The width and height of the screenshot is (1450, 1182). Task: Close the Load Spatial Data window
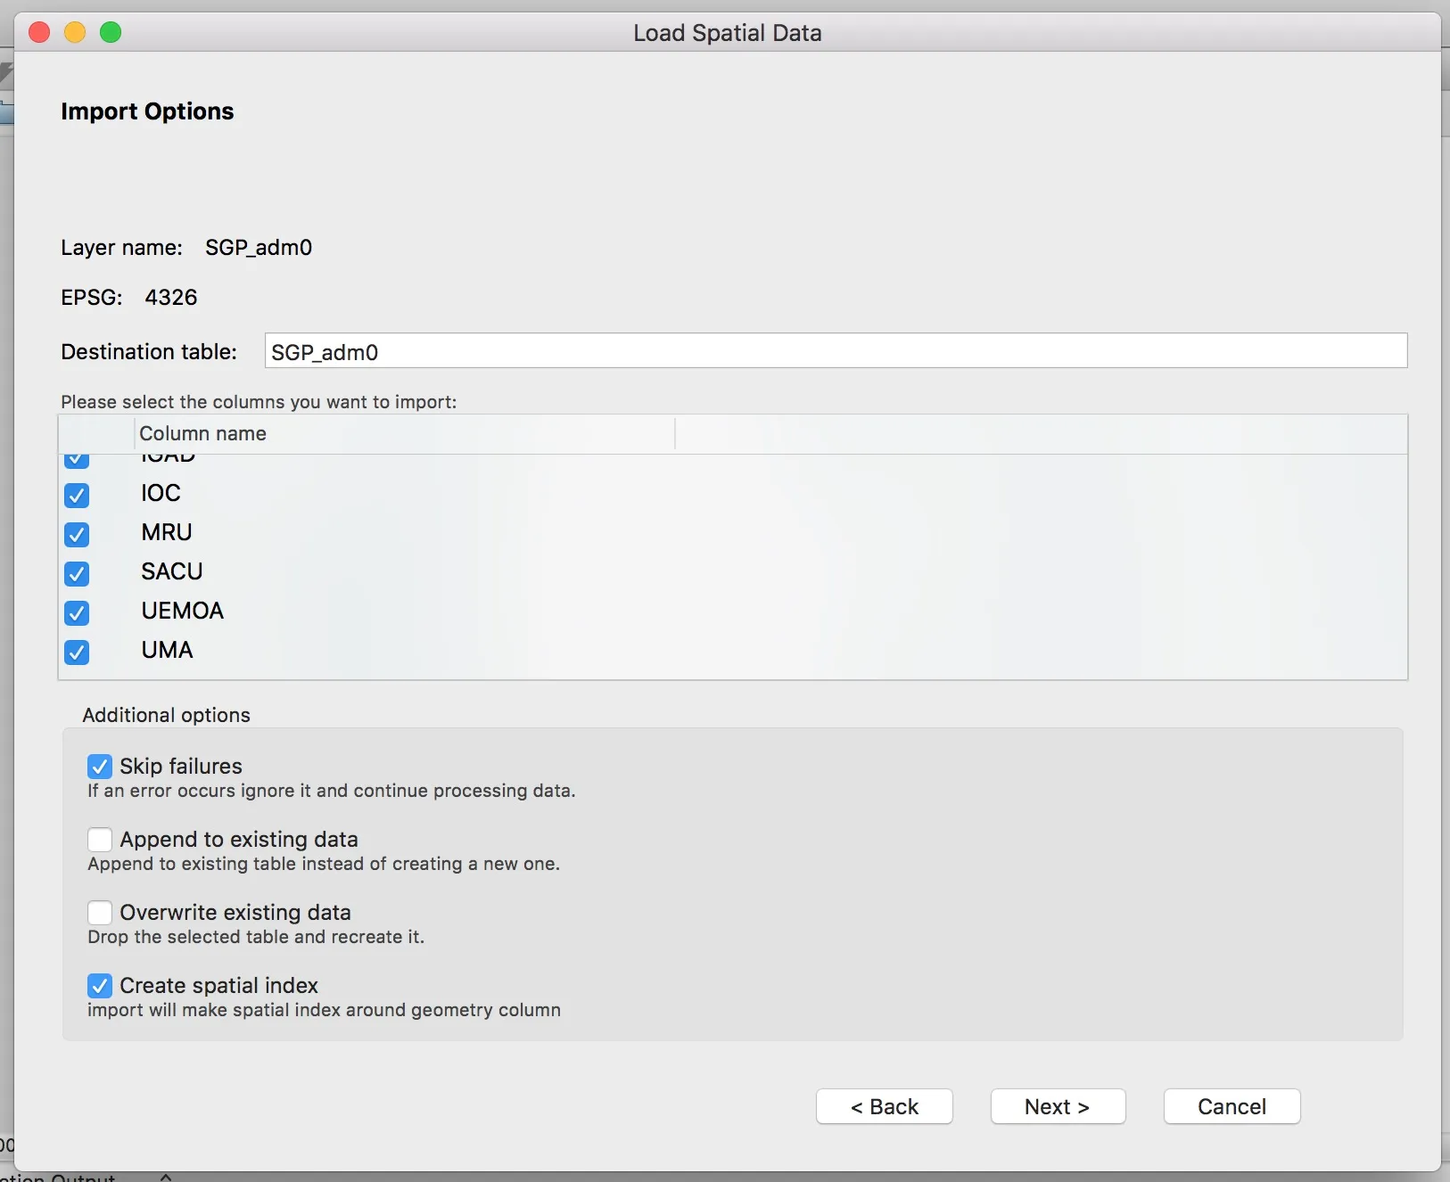39,33
